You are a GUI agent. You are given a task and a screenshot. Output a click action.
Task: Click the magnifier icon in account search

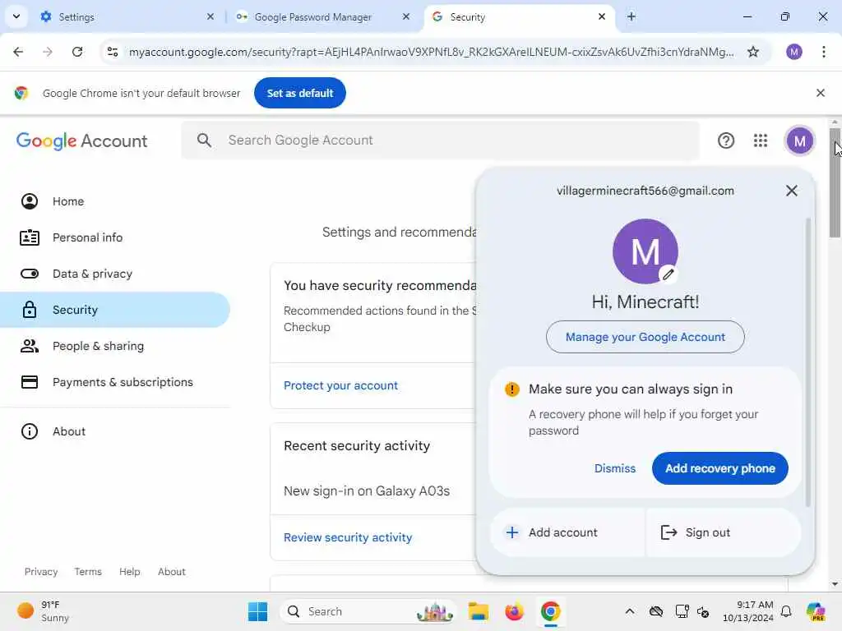tap(204, 140)
